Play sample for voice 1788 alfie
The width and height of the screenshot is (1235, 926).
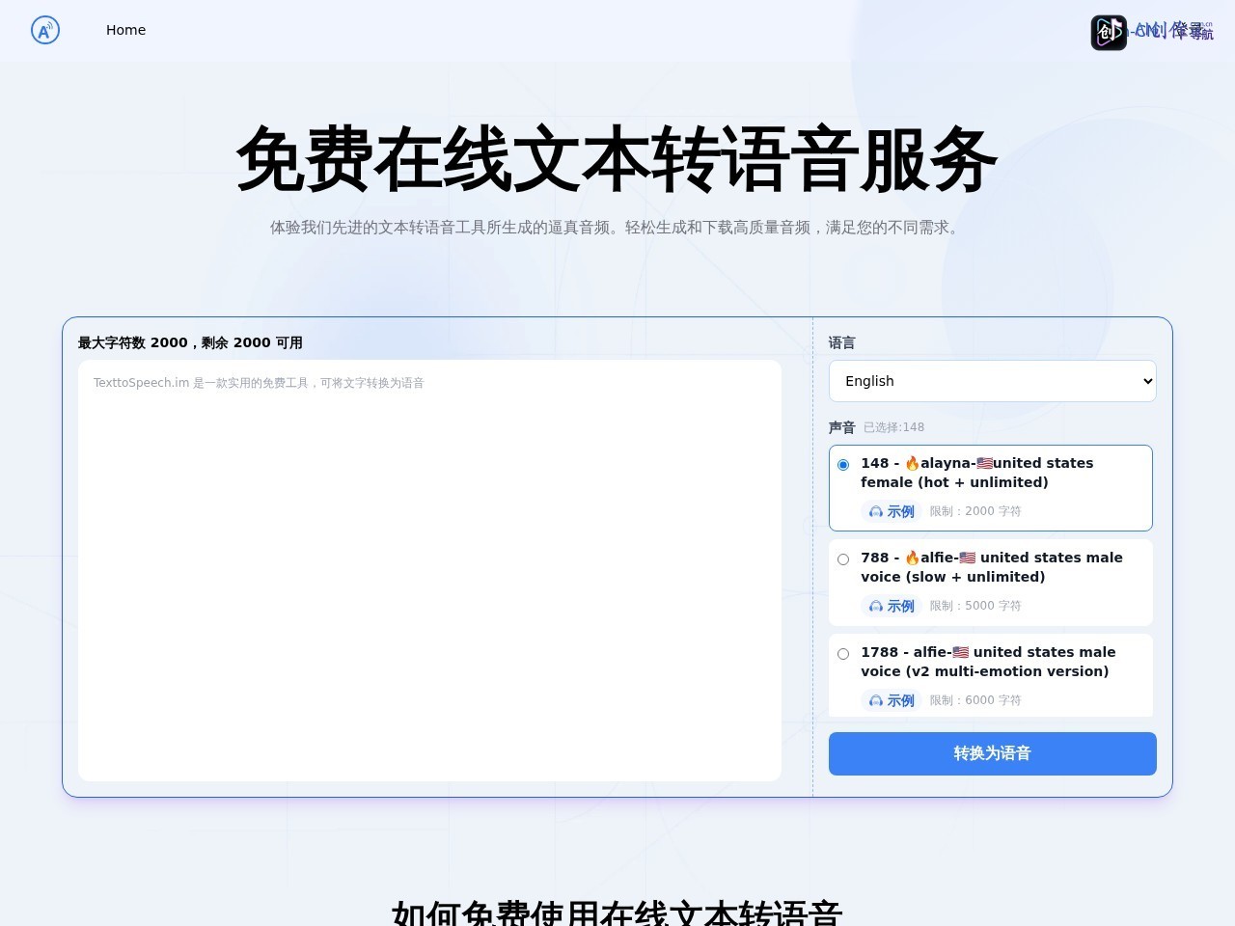click(892, 700)
